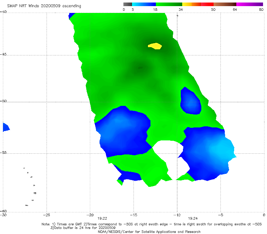
Task: Click the color bar label '34'
Action: (x=181, y=10)
